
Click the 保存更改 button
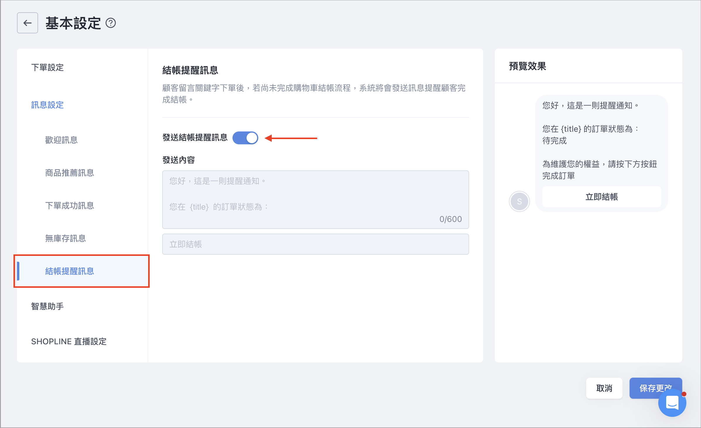(x=656, y=388)
